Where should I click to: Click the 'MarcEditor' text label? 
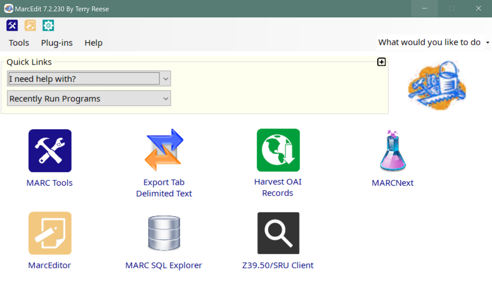49,265
